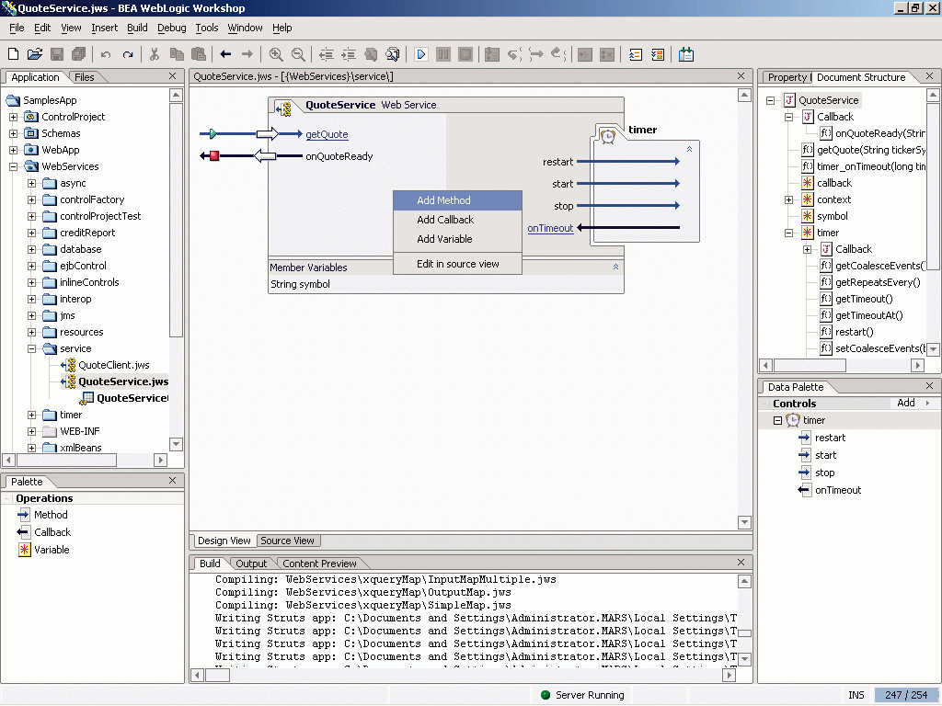This screenshot has width=942, height=706.
Task: Collapse the Member Variables section
Action: (x=615, y=268)
